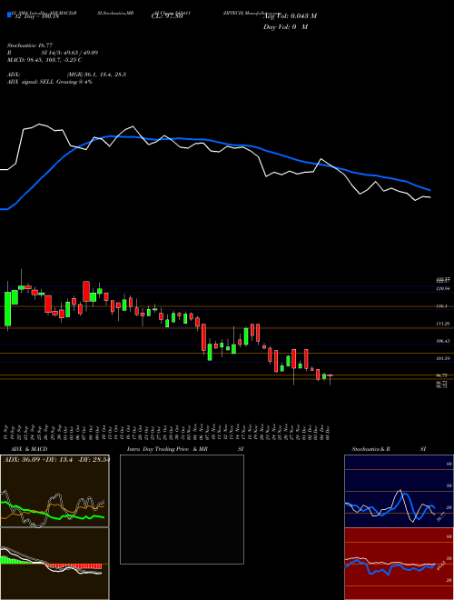Open the ADX indicator chart panel
The image size is (454, 600).
[54, 491]
